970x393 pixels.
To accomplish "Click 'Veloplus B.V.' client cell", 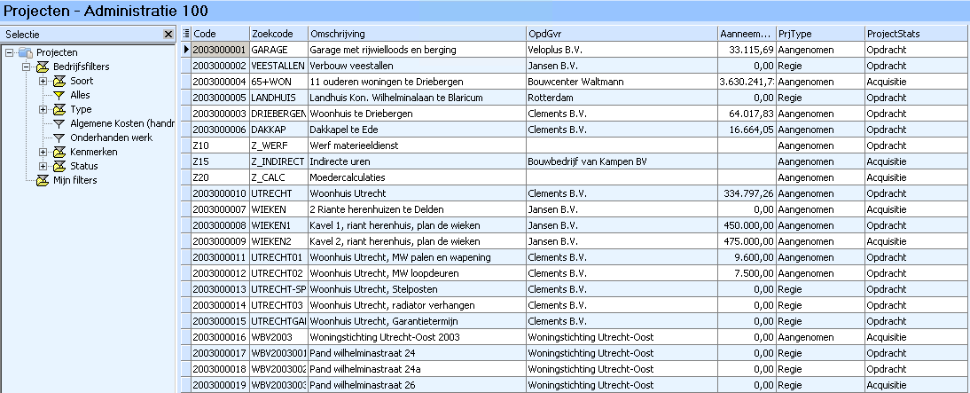I will (622, 50).
